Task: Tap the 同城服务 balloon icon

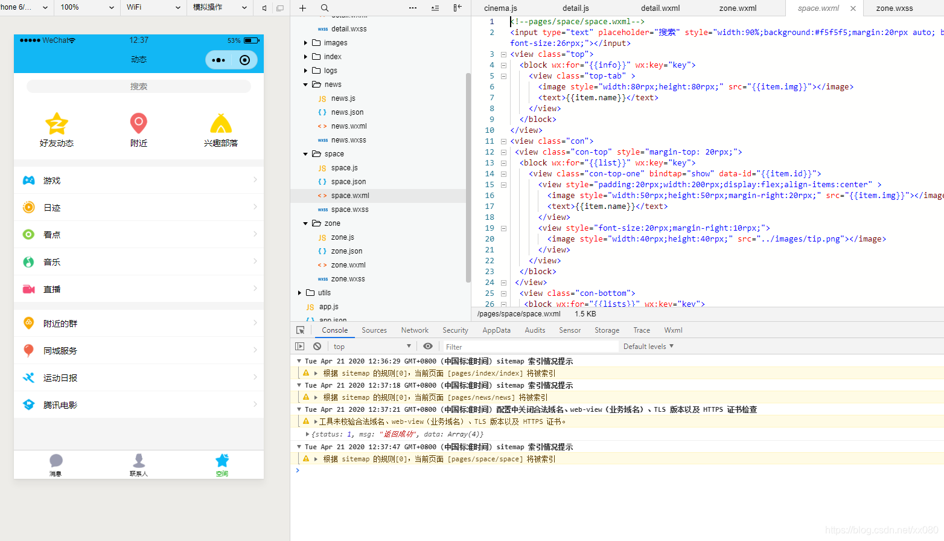Action: [28, 350]
